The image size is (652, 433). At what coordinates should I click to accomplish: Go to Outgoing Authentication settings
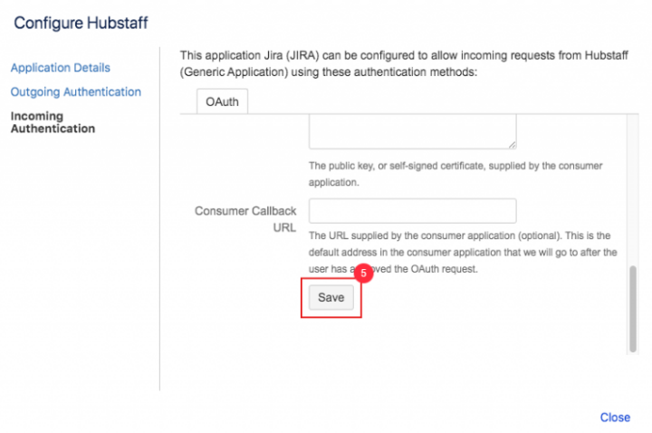75,91
